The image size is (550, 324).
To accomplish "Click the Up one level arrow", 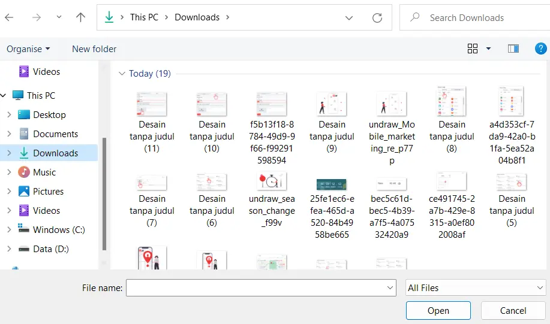I will click(x=80, y=17).
